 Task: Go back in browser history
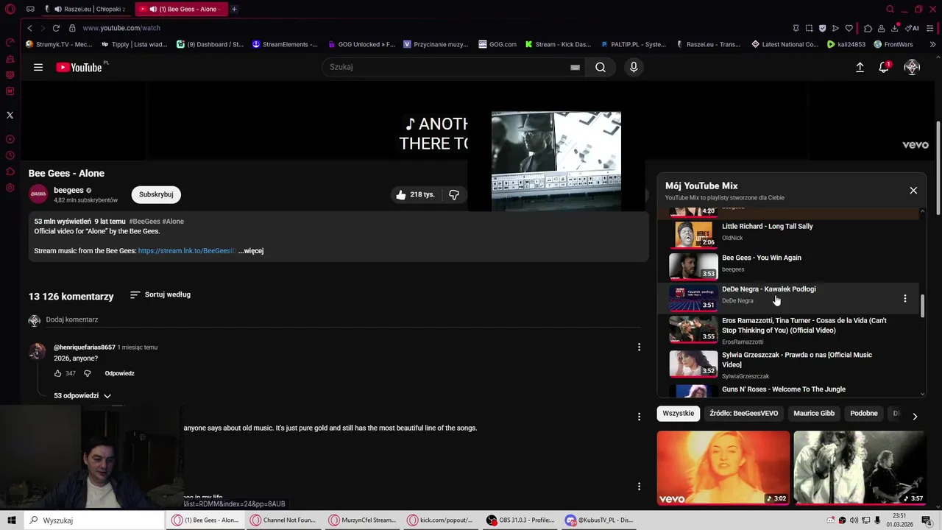pyautogui.click(x=29, y=28)
